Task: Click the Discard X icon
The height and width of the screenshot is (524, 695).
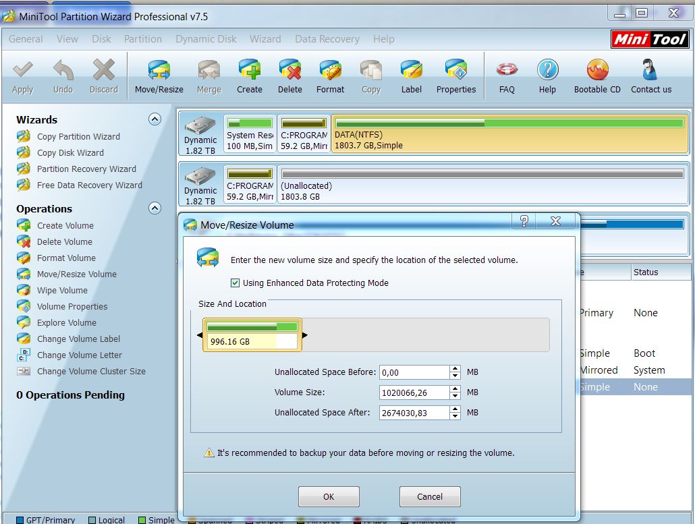Action: [x=104, y=69]
